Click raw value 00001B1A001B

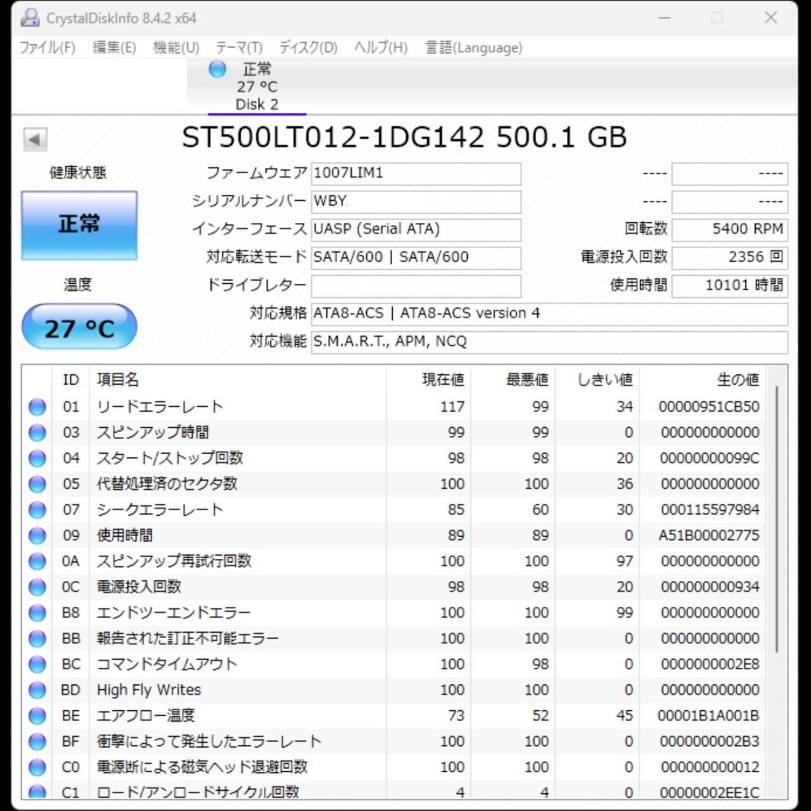click(x=708, y=716)
